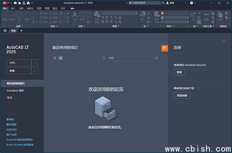The height and width of the screenshot is (153, 232).
Task: Switch recent items to grid view
Action: click(x=61, y=58)
